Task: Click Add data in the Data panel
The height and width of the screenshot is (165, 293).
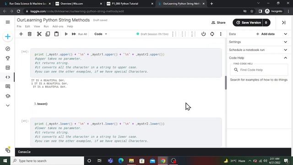Action: coord(266,34)
